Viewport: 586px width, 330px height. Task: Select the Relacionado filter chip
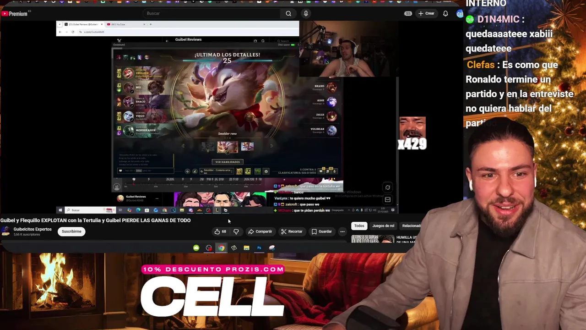coord(411,225)
